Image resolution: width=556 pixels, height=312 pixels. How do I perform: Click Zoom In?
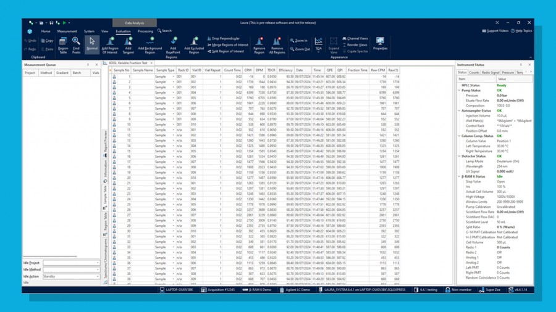pos(298,41)
